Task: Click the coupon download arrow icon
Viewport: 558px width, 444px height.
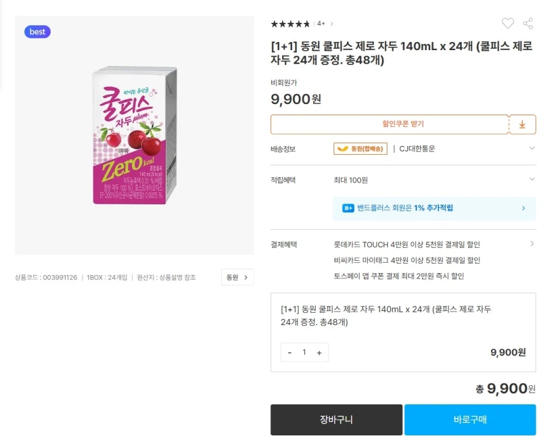Action: click(523, 124)
